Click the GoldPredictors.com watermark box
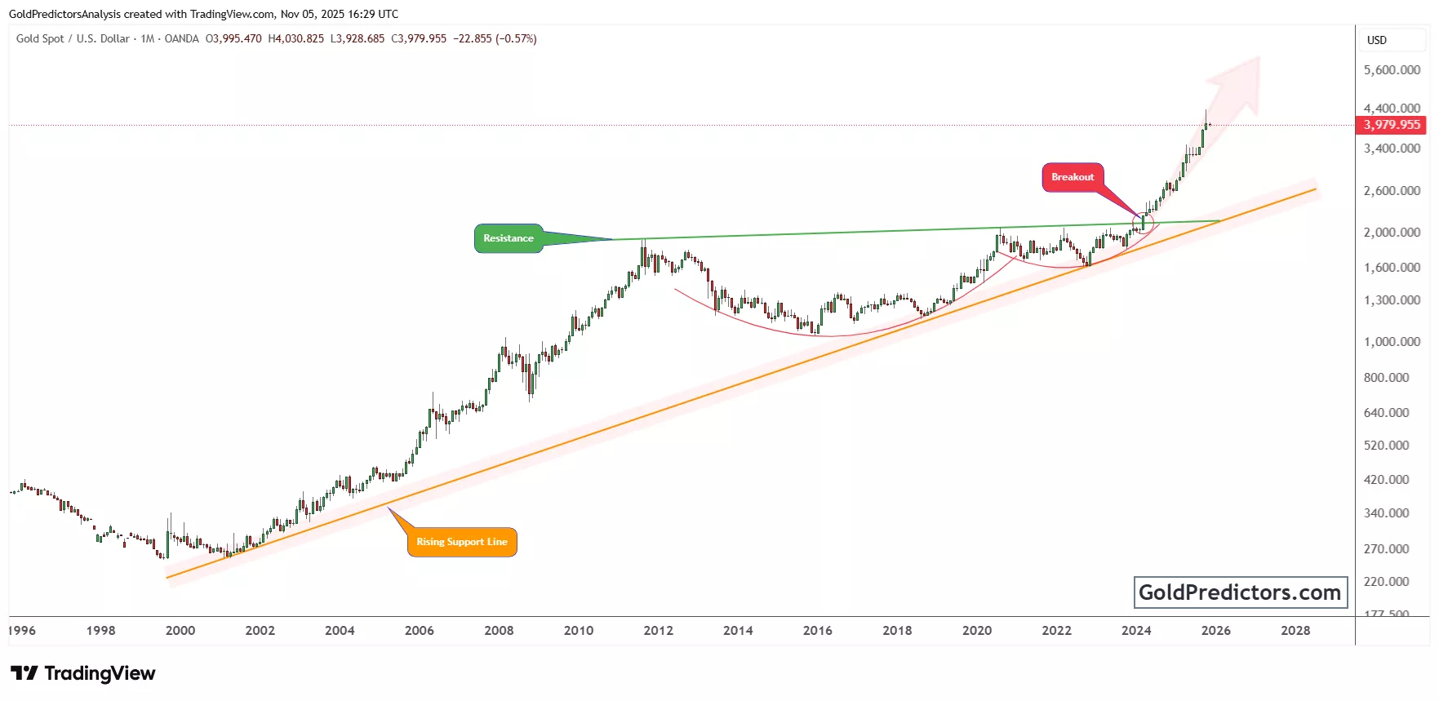1439x701 pixels. 1240,592
